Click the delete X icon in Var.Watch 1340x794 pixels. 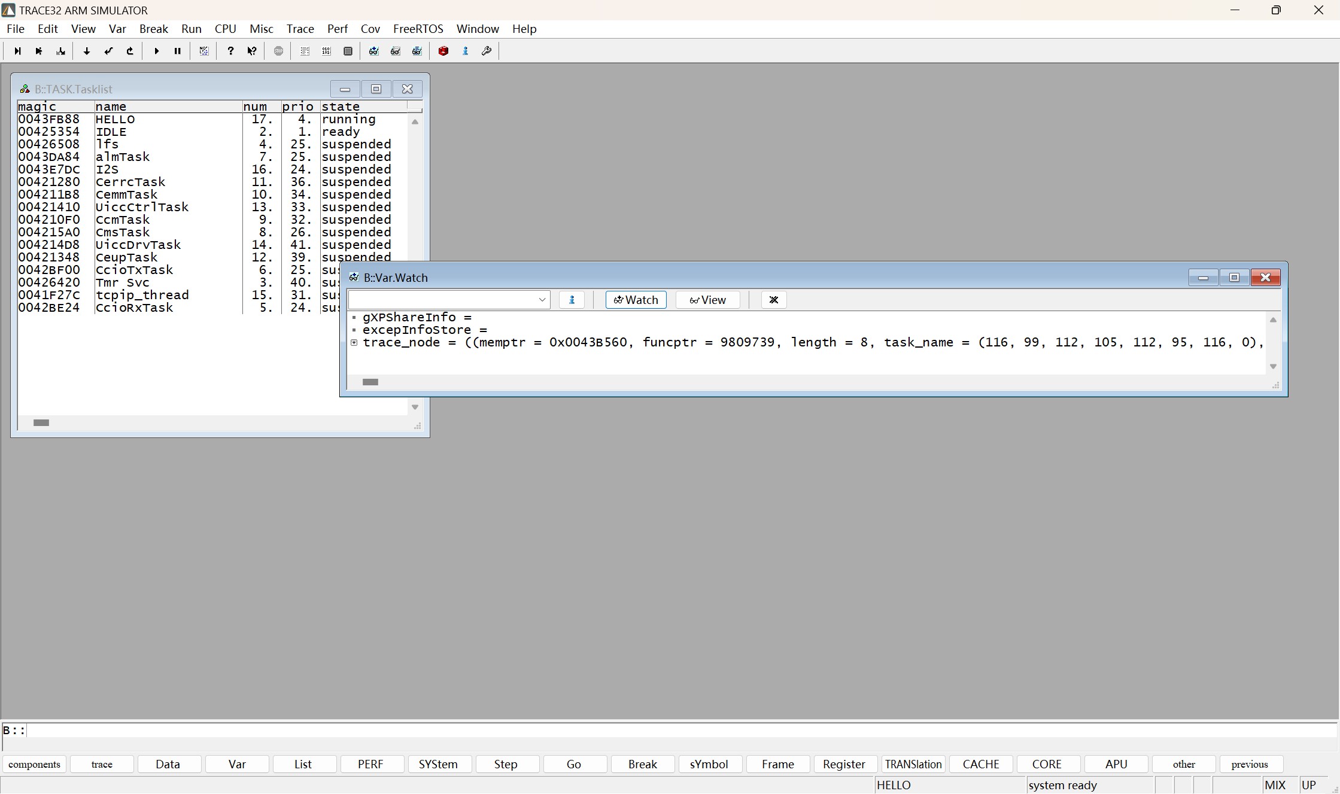coord(774,300)
